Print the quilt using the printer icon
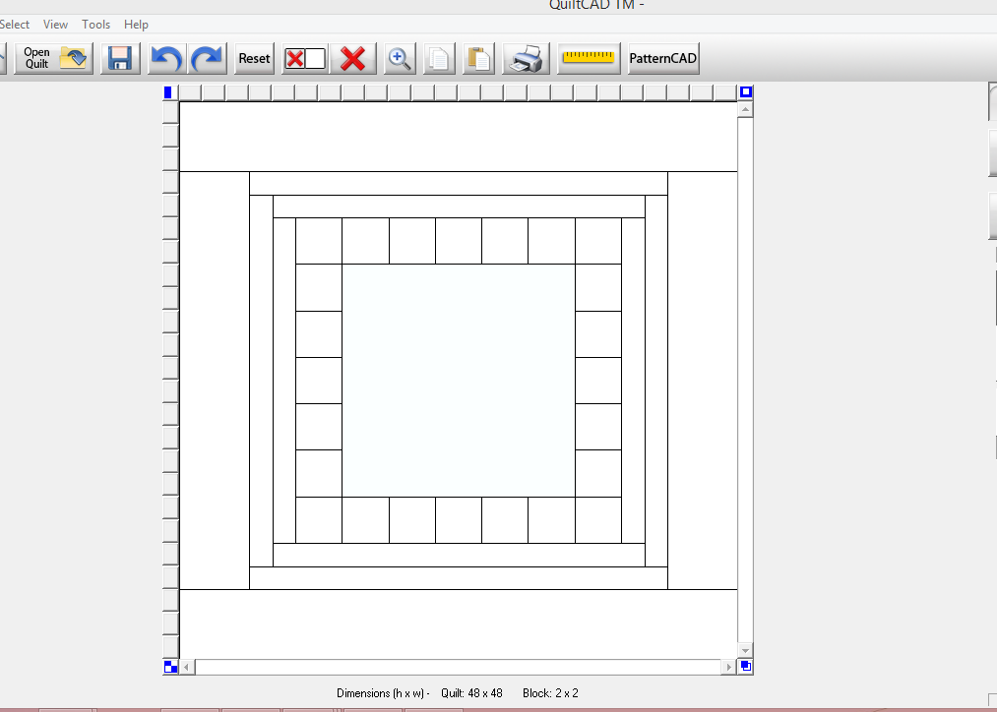The width and height of the screenshot is (997, 712). [526, 58]
